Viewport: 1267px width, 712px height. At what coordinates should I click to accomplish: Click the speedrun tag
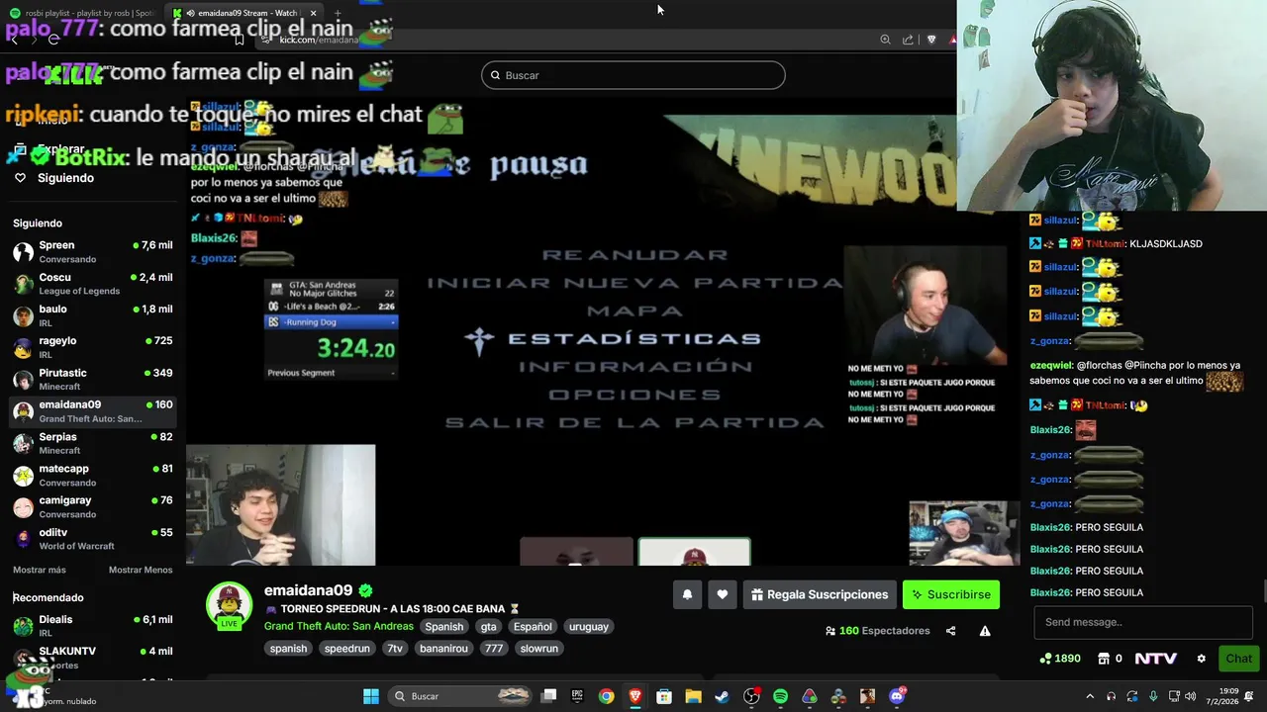tap(346, 649)
